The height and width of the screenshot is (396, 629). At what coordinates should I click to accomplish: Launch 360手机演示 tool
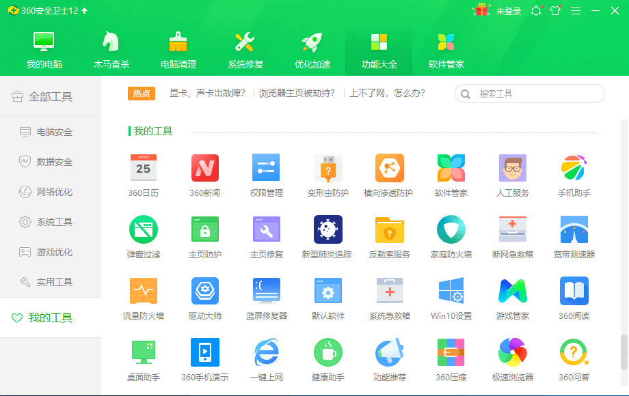point(205,360)
